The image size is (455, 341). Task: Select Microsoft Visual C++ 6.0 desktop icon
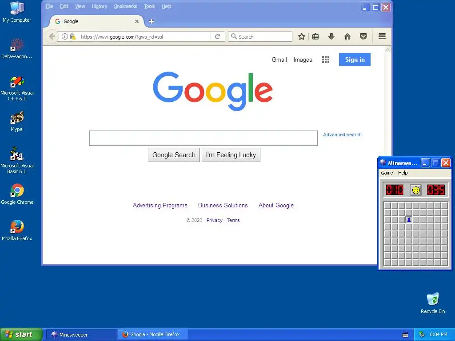(17, 88)
